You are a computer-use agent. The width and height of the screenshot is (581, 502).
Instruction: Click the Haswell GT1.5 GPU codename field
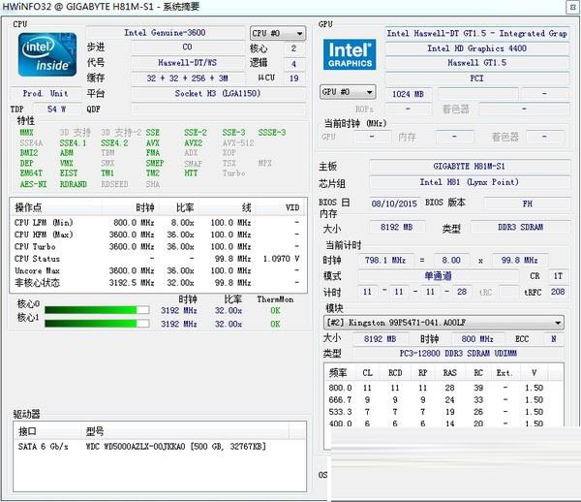tap(477, 63)
